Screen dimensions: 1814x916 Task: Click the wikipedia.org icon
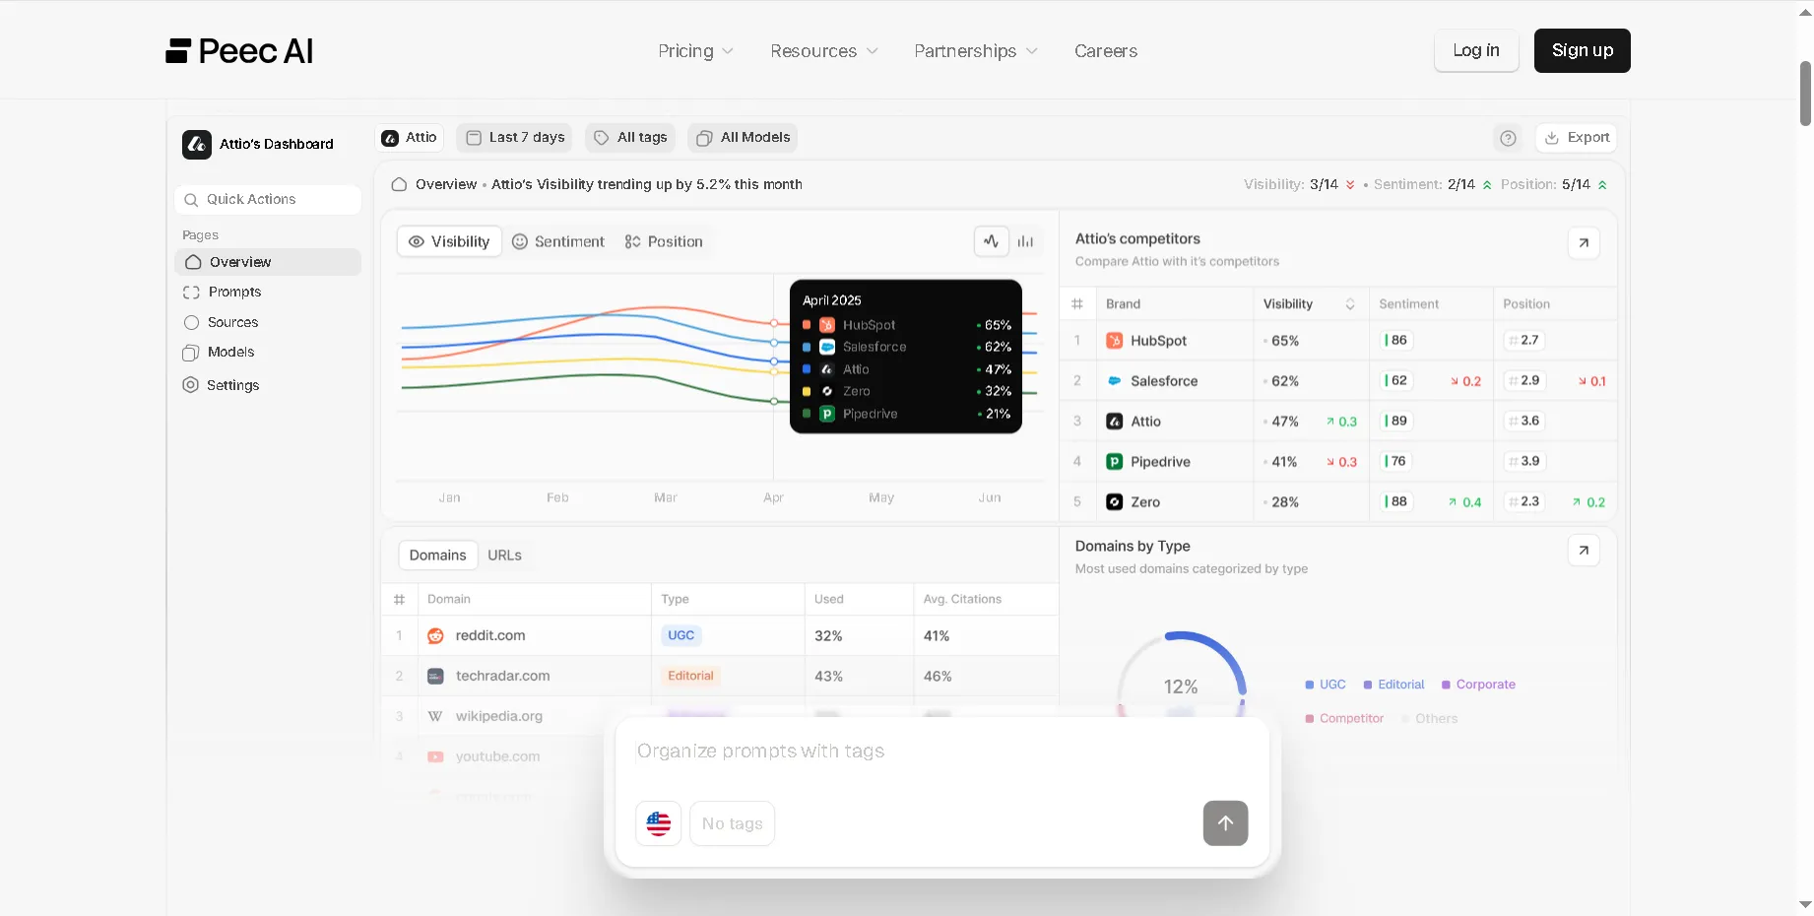click(435, 717)
